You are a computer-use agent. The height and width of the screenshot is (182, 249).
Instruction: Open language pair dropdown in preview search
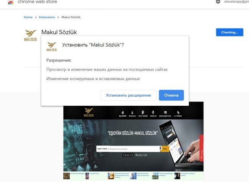tap(103, 149)
